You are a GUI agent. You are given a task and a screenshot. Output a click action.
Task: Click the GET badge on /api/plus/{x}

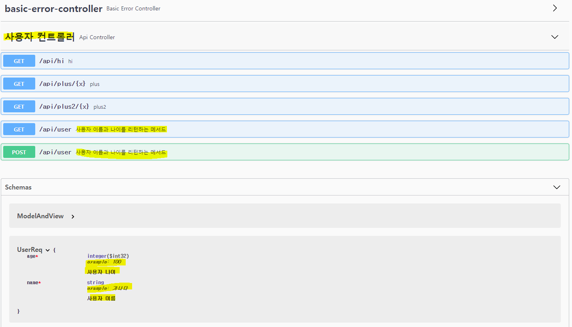[x=19, y=84]
